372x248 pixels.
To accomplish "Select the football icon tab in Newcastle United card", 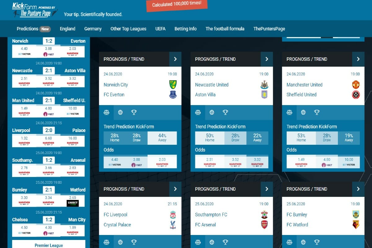I will point(212,113).
